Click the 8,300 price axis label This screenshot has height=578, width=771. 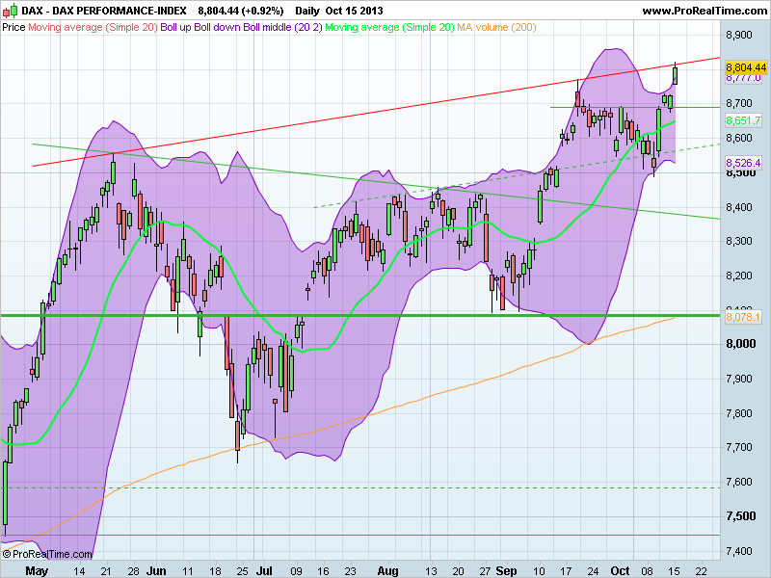click(739, 242)
